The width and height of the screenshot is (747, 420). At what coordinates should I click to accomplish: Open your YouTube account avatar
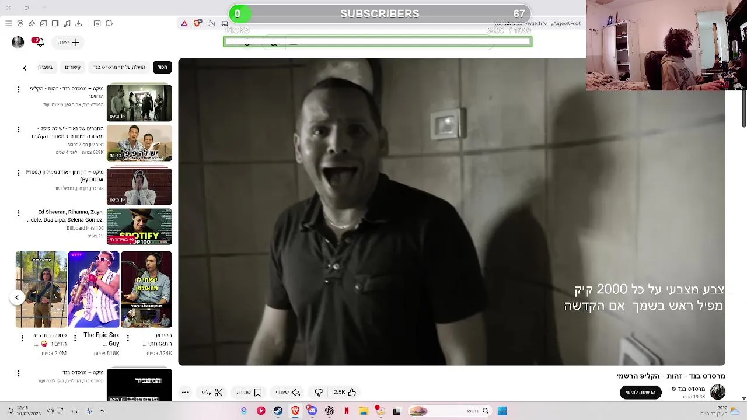coord(18,42)
